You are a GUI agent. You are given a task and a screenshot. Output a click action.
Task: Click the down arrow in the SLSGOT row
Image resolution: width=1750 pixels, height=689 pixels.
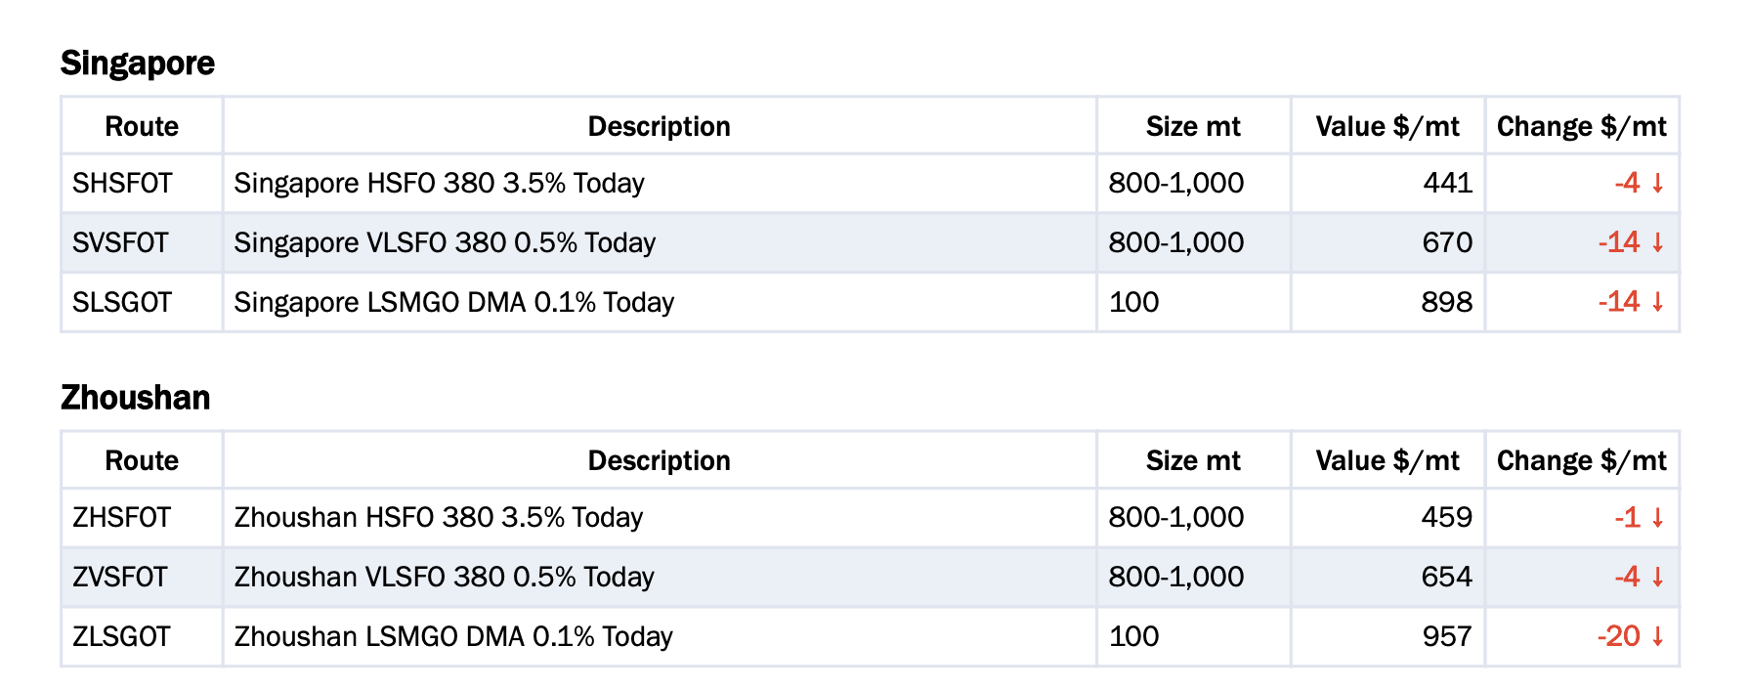tap(1658, 303)
